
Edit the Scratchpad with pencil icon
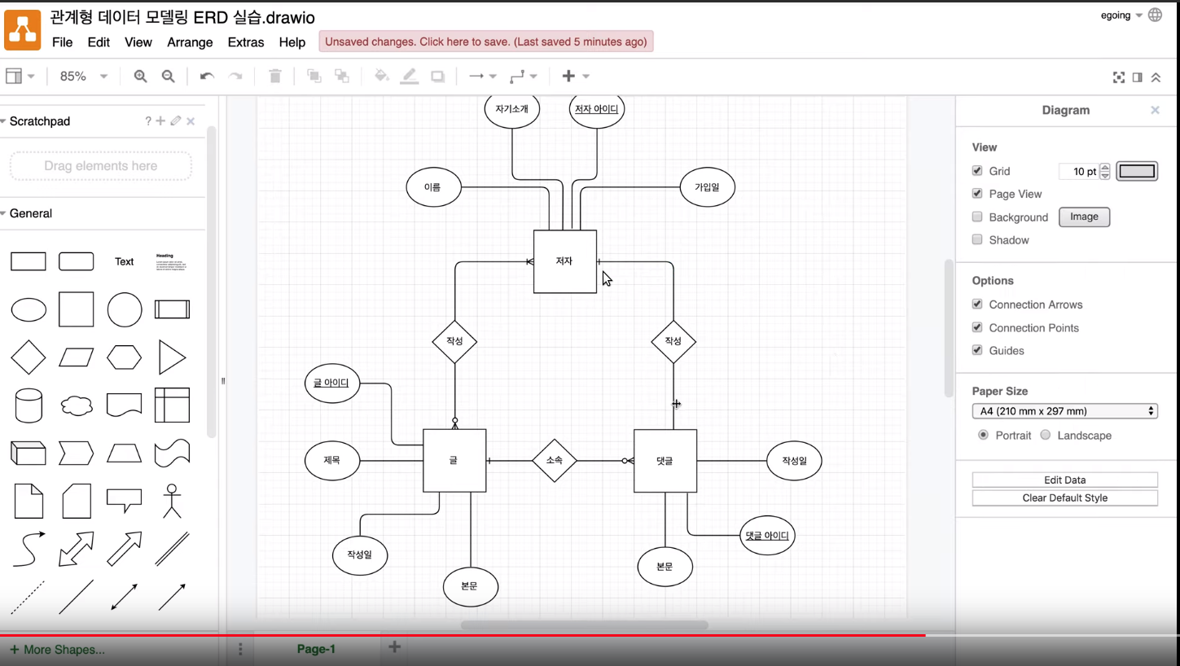pyautogui.click(x=176, y=120)
